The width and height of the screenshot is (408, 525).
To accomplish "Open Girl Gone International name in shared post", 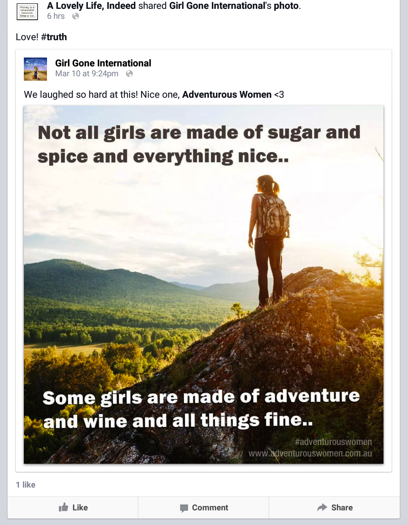I will coord(103,63).
